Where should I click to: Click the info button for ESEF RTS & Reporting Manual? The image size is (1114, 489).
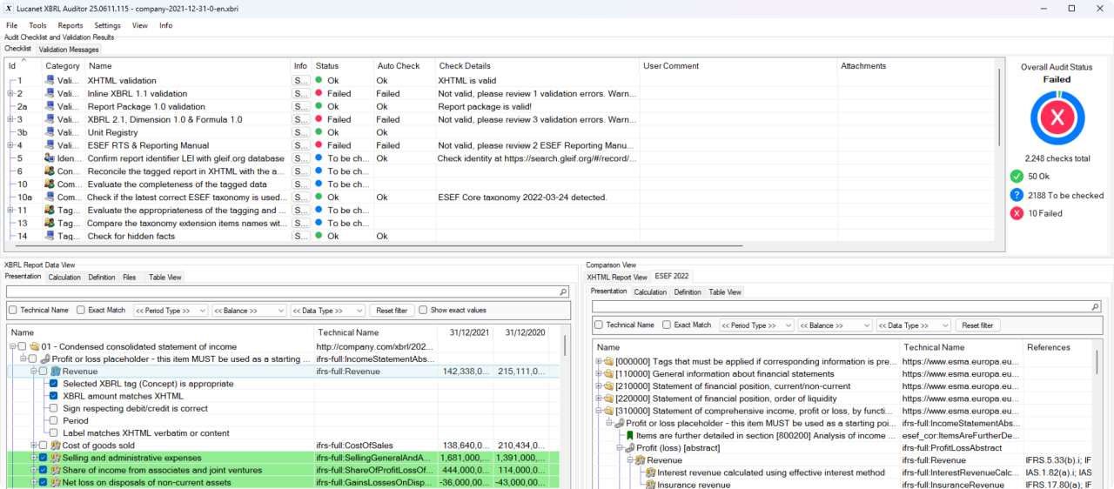(300, 145)
